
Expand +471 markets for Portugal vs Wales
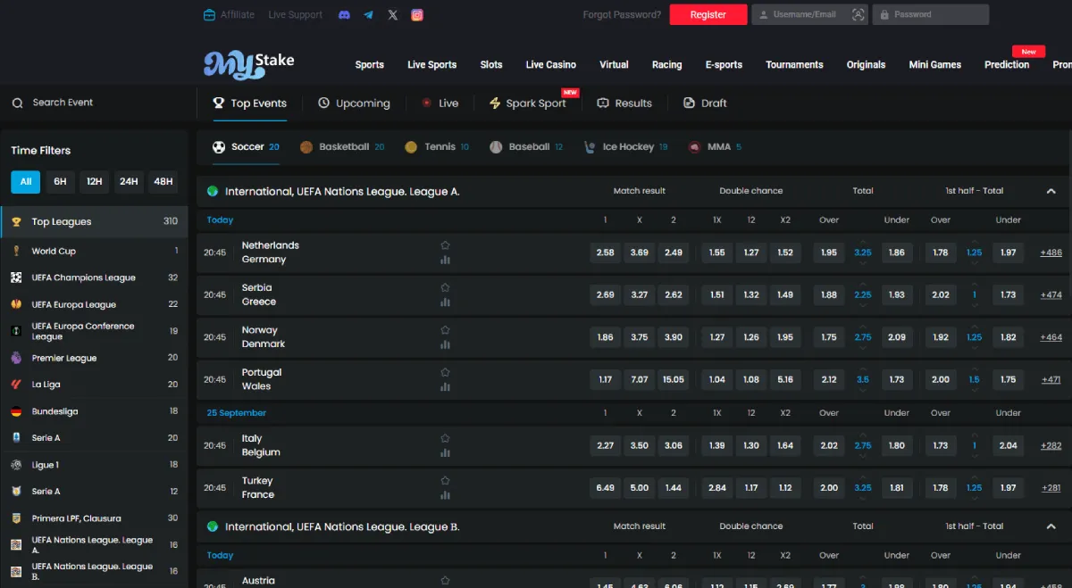click(1051, 379)
